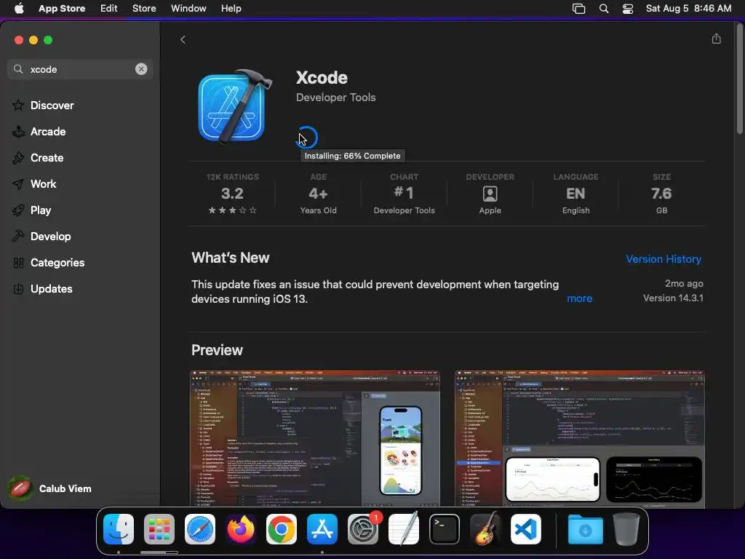Open the Play section

click(x=41, y=210)
